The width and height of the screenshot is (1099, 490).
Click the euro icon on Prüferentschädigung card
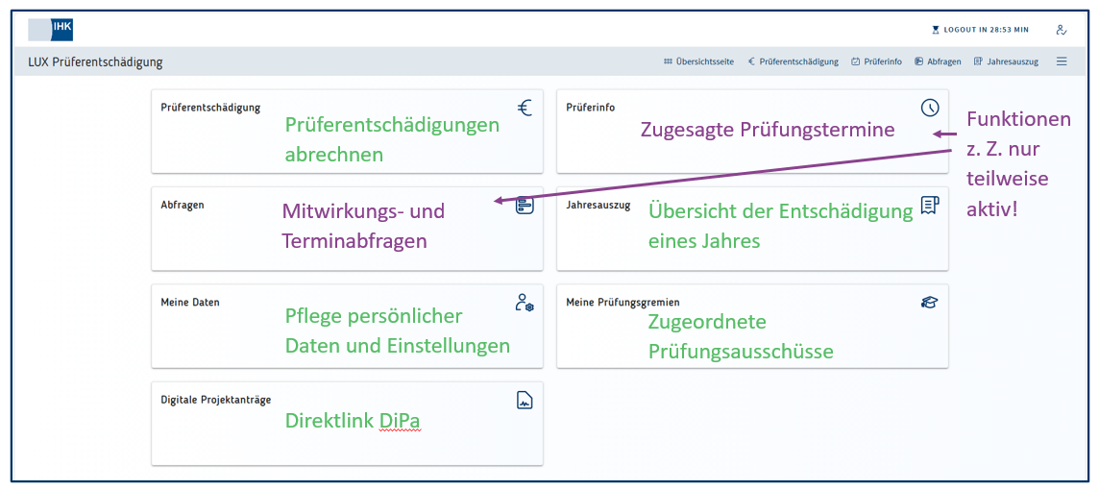click(x=525, y=108)
